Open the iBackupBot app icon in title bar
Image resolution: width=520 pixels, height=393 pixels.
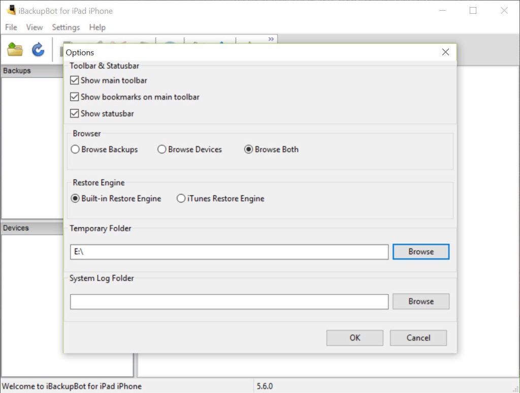coord(11,10)
